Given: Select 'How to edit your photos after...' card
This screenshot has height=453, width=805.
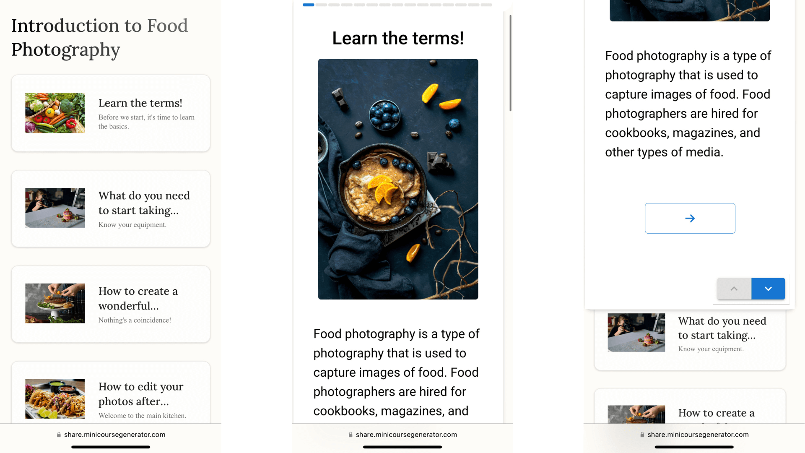Looking at the screenshot, I should [x=141, y=394].
